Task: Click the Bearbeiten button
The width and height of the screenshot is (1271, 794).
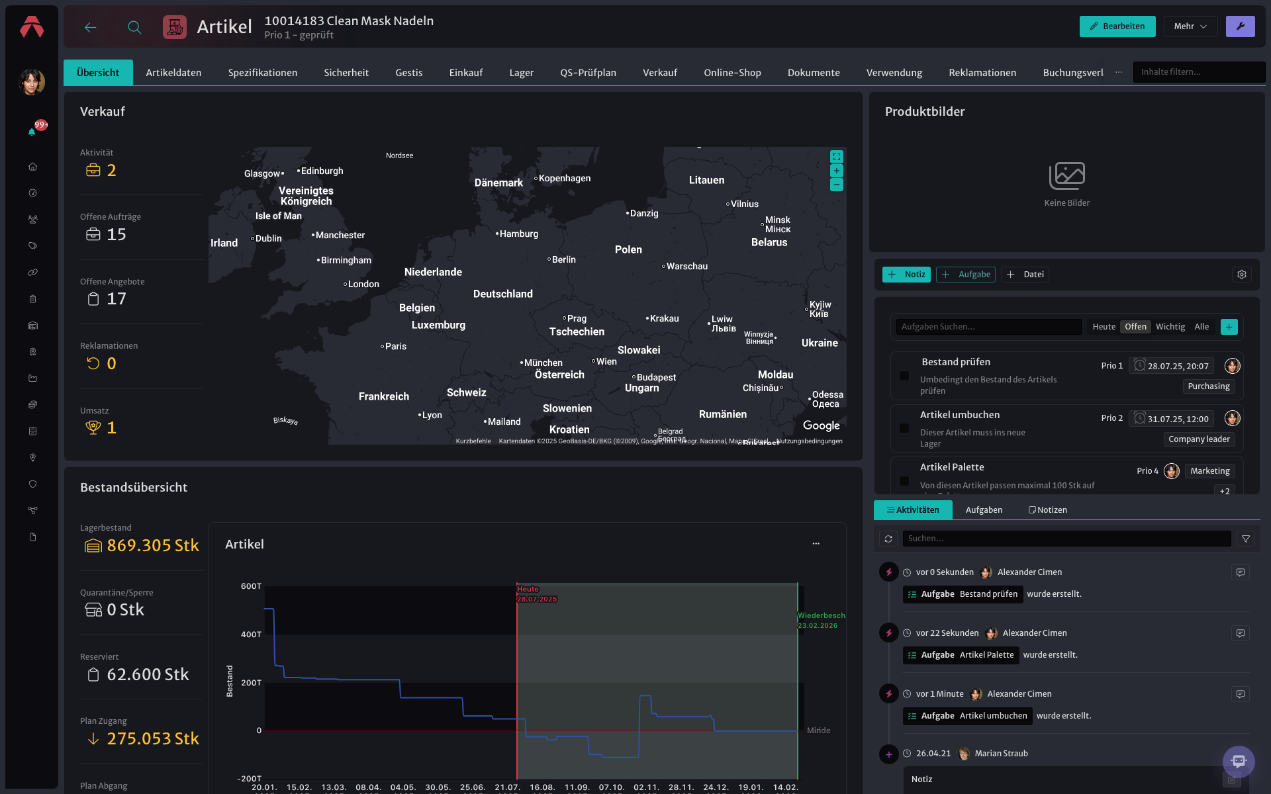Action: pos(1117,26)
